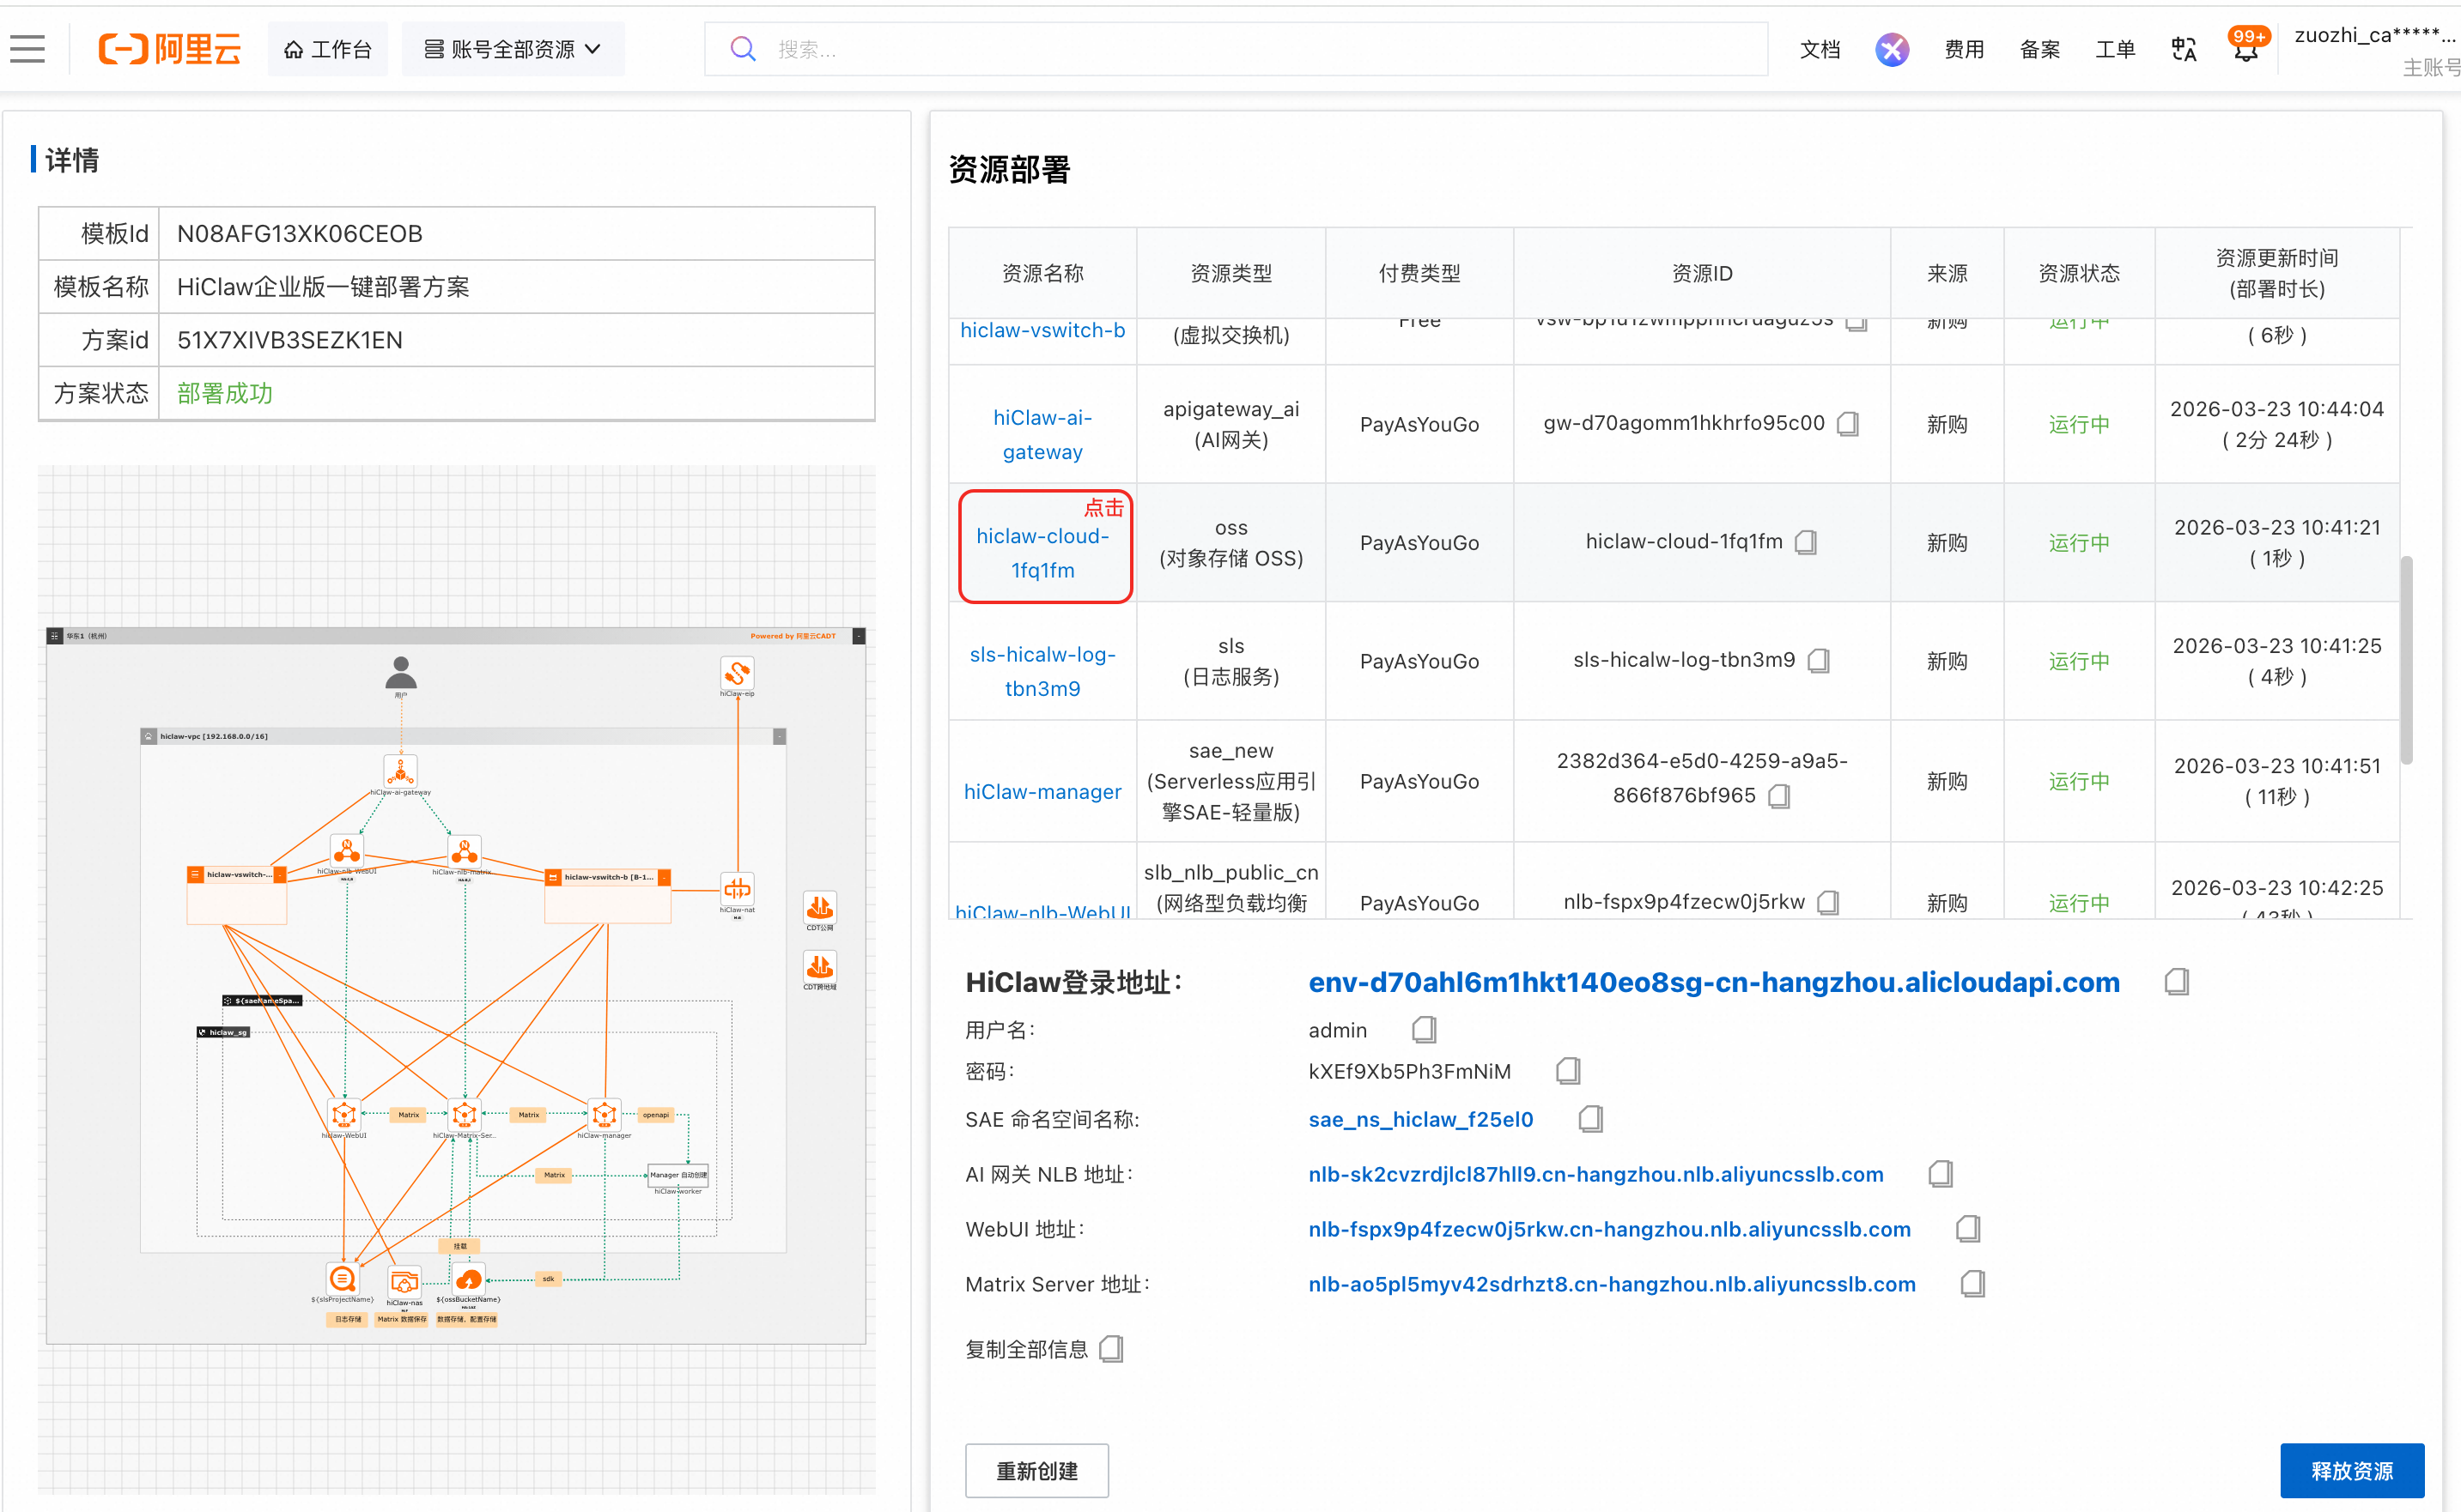This screenshot has height=1512, width=2461.
Task: Copy WebUI address
Action: [x=1968, y=1229]
